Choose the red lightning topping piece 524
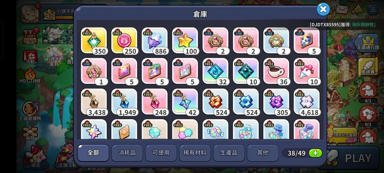This screenshot has width=384, height=173. [215, 102]
